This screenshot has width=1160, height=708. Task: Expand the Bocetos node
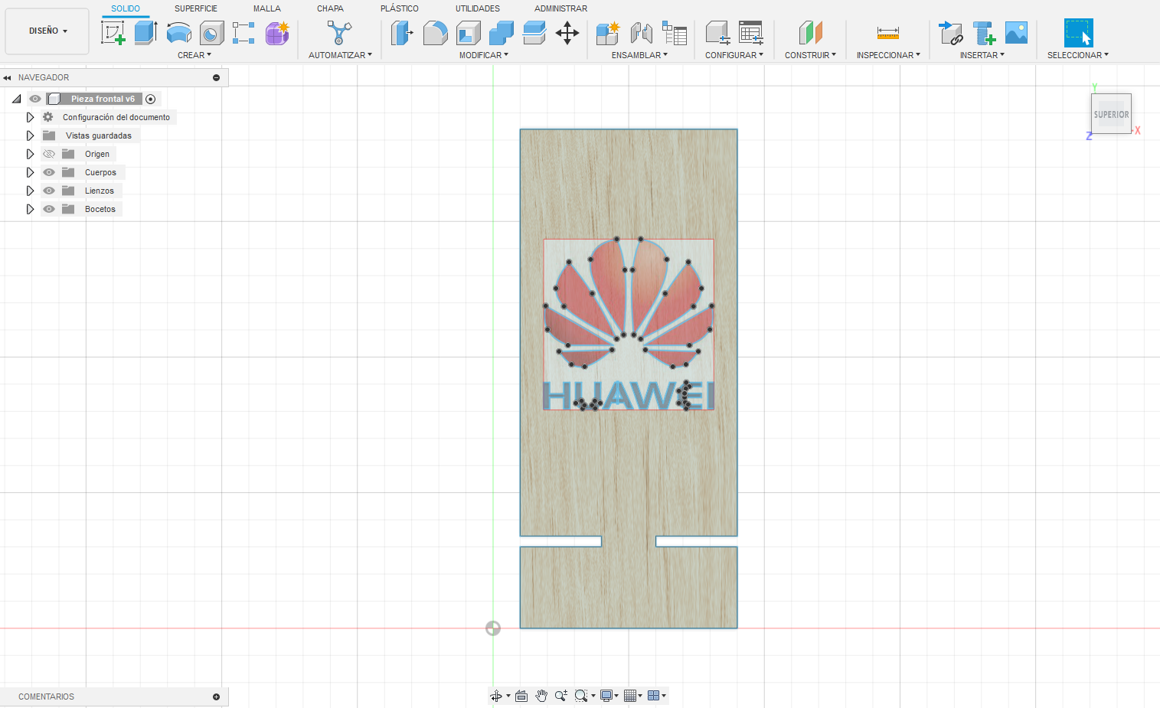click(30, 209)
